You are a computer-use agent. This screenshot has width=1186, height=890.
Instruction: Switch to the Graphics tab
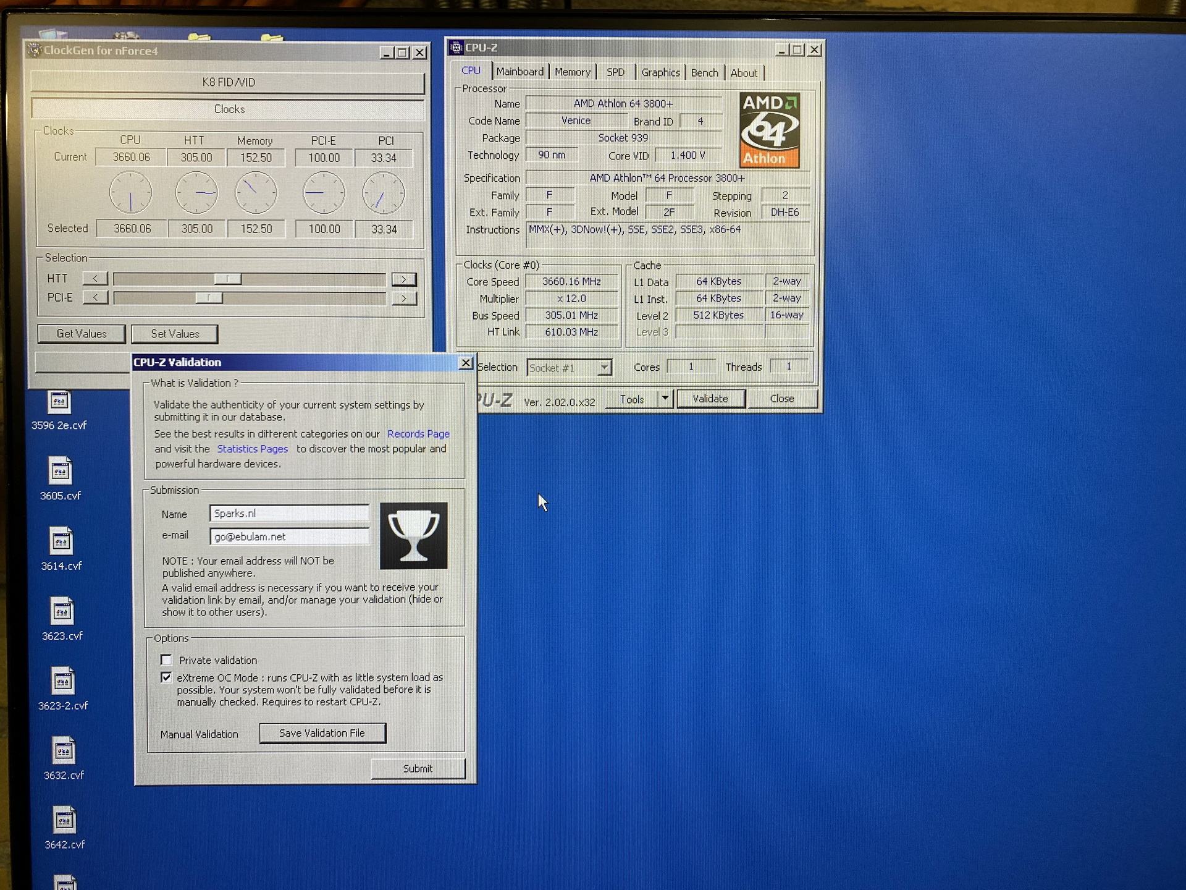pyautogui.click(x=660, y=73)
